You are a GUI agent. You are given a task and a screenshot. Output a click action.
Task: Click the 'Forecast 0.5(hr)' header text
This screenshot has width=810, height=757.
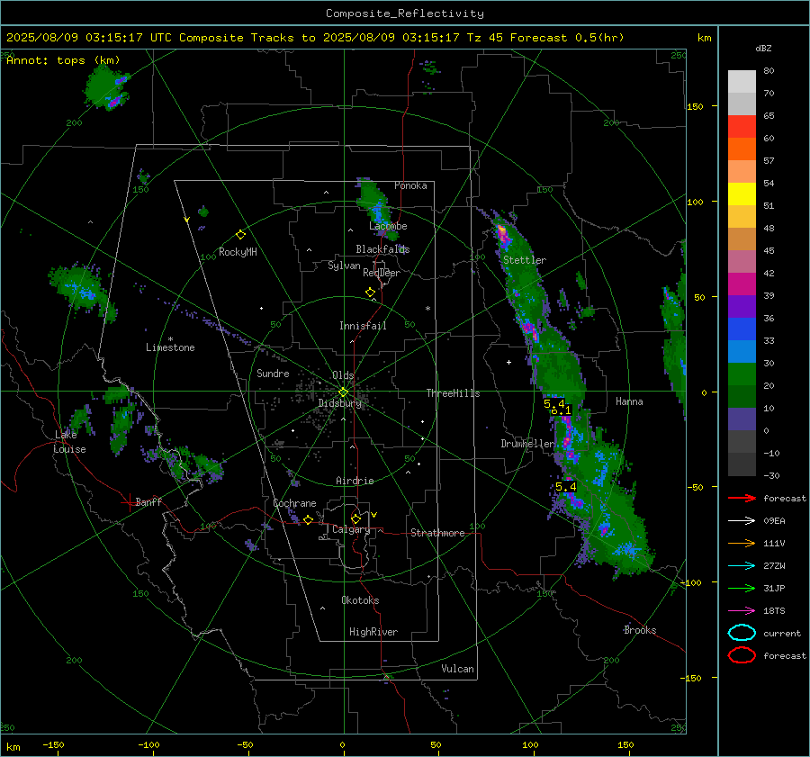pos(567,38)
